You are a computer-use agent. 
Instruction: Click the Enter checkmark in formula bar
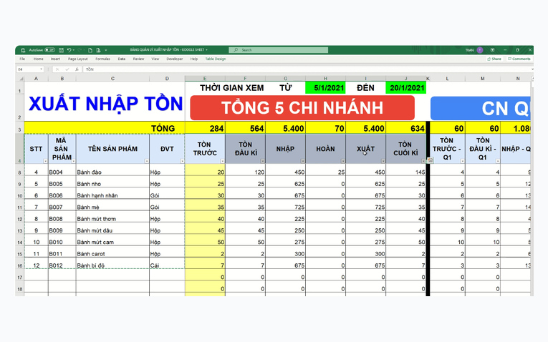tap(67, 69)
